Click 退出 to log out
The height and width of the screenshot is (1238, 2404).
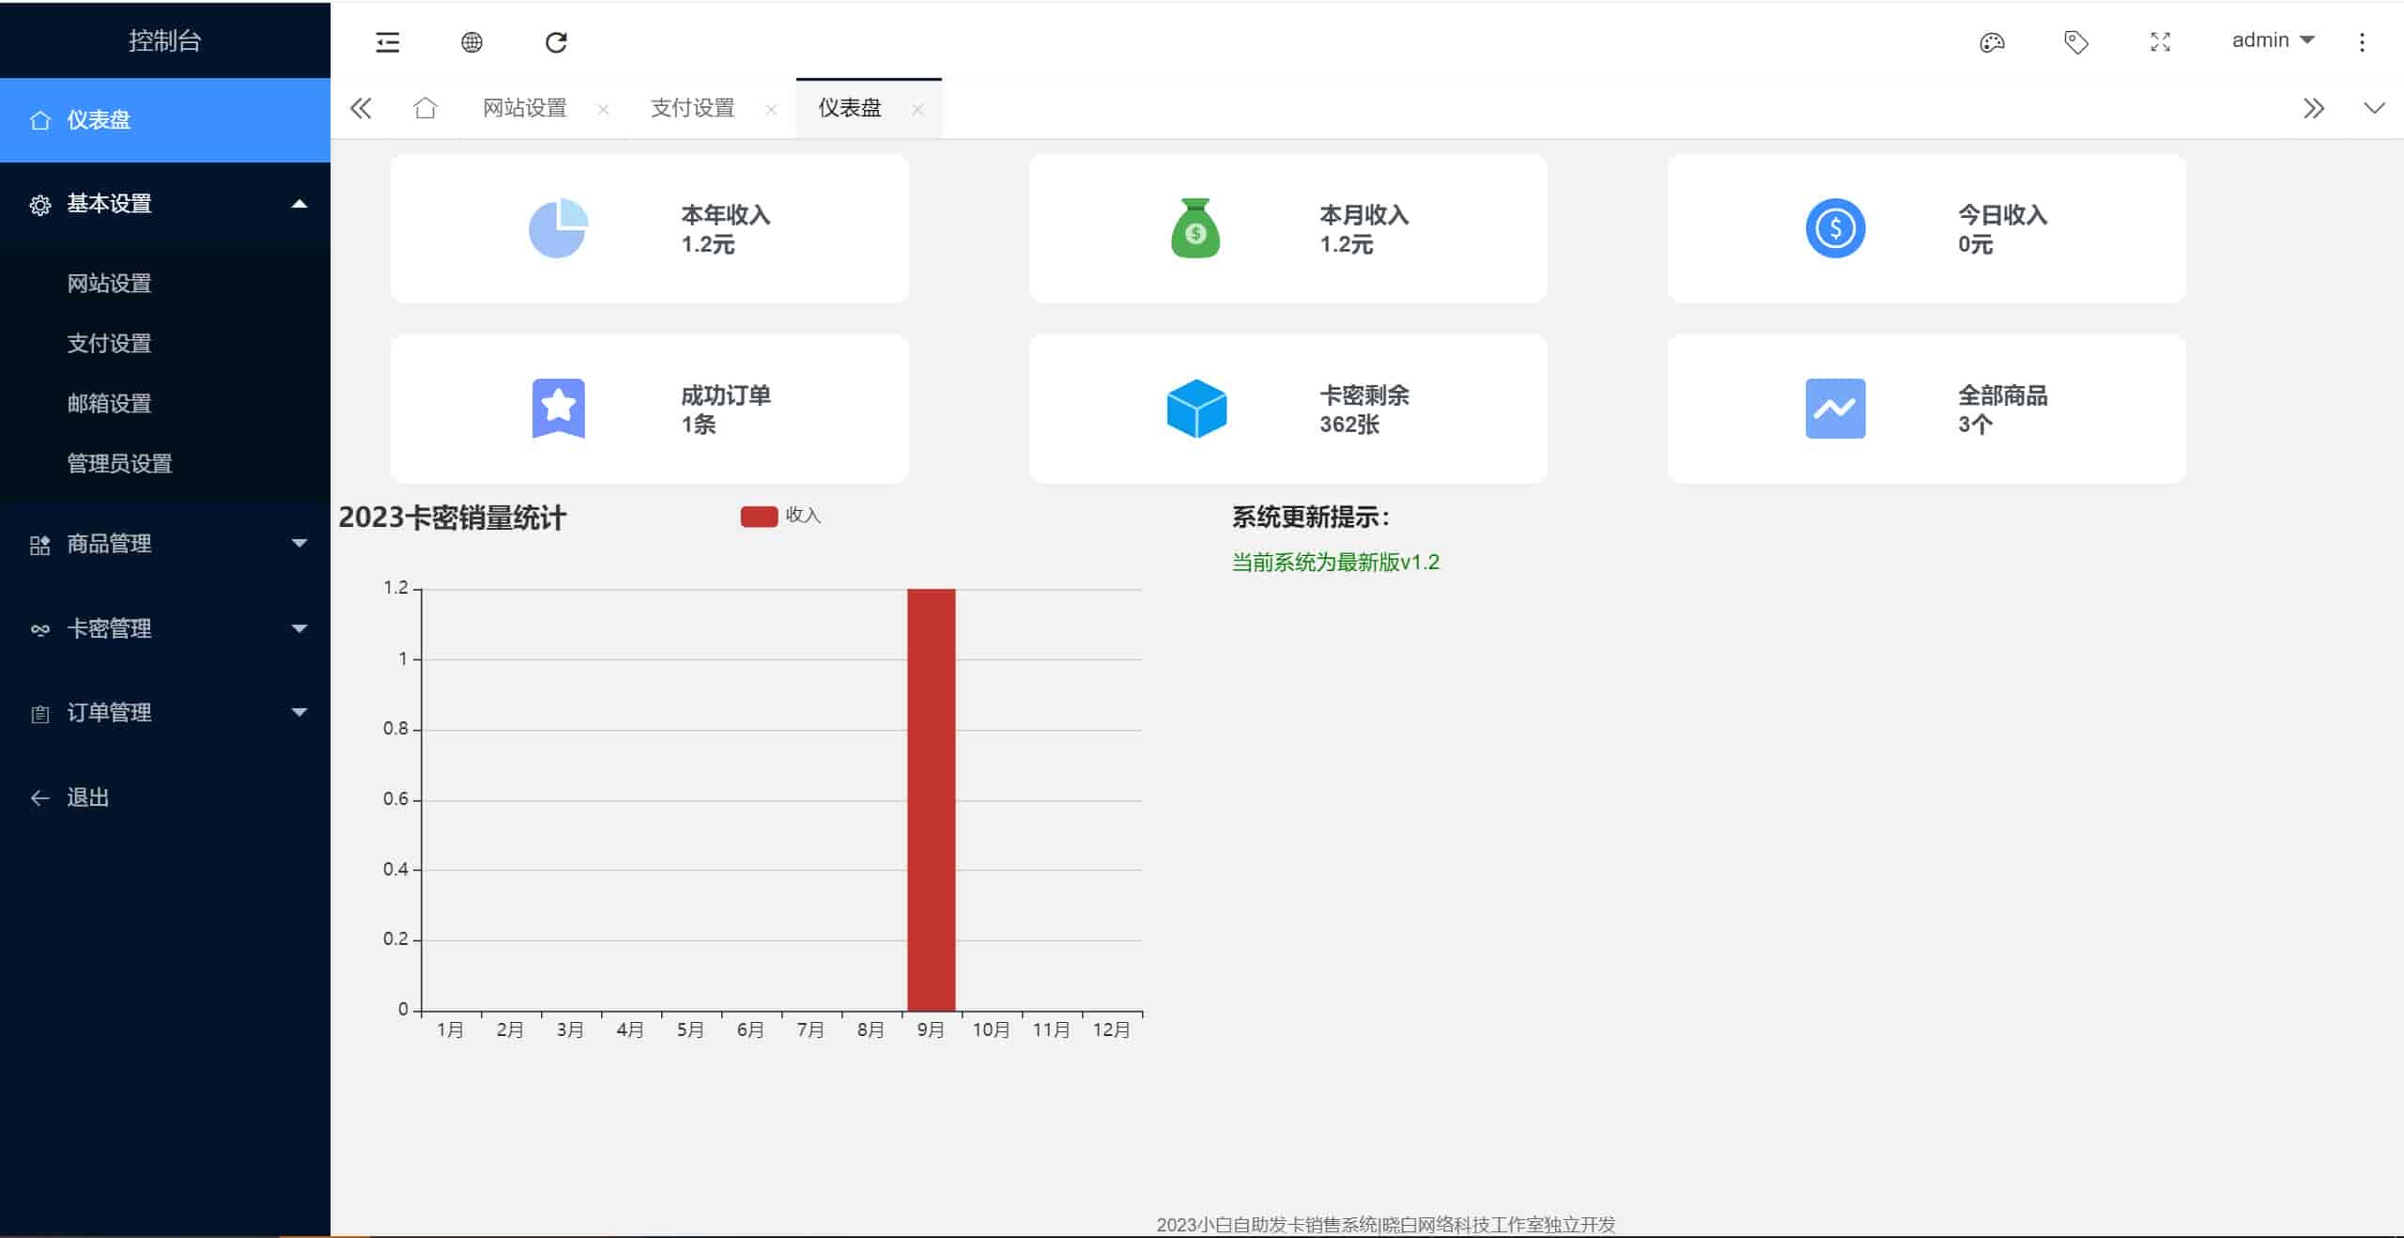pyautogui.click(x=87, y=797)
